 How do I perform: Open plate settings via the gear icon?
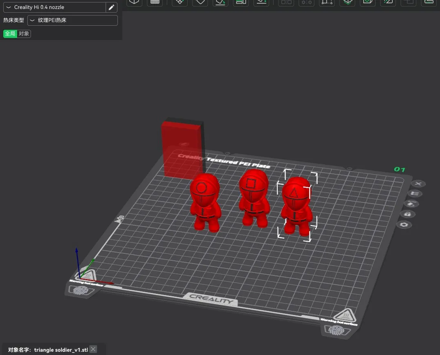click(x=404, y=225)
